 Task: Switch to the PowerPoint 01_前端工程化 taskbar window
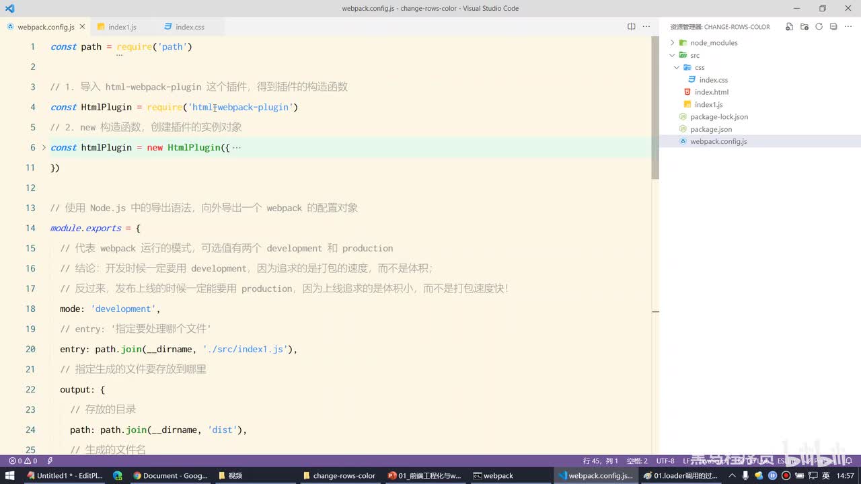[x=424, y=475]
